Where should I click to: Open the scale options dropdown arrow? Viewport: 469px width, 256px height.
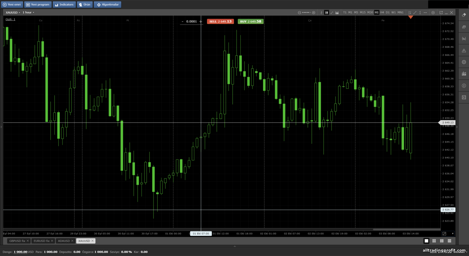452,234
